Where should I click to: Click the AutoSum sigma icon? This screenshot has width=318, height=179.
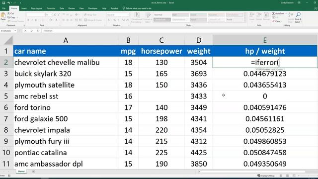(273, 13)
